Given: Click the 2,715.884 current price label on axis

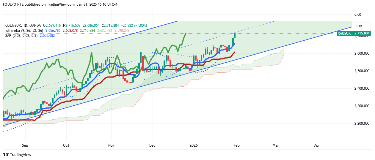Looking at the screenshot, I should pos(362,34).
